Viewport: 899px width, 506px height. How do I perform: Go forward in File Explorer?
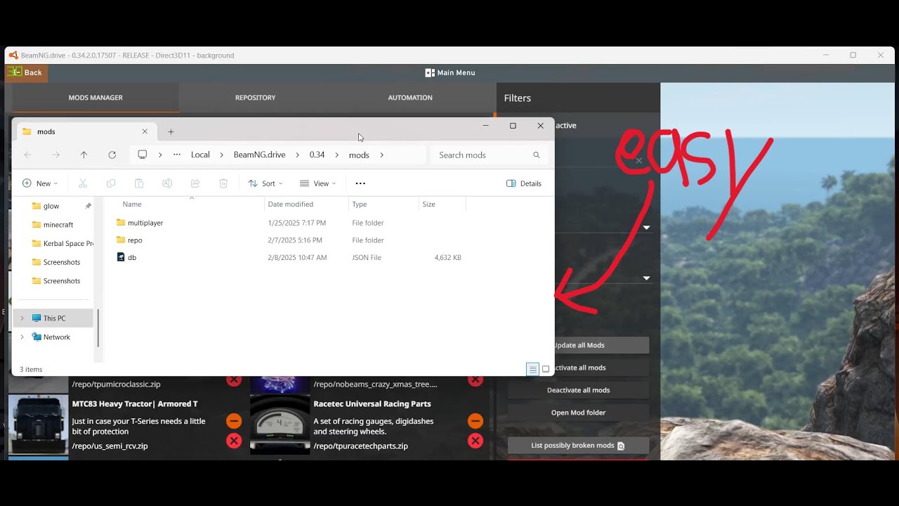pos(55,155)
